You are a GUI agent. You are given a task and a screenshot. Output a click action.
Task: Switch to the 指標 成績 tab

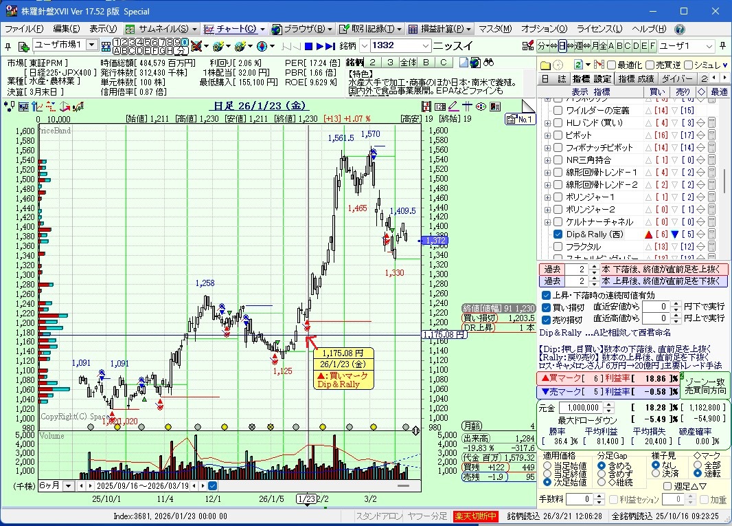pyautogui.click(x=636, y=79)
